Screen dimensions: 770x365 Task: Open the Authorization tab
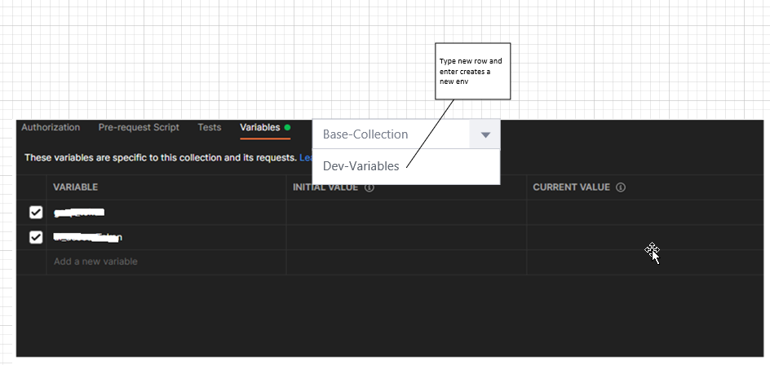(x=51, y=128)
